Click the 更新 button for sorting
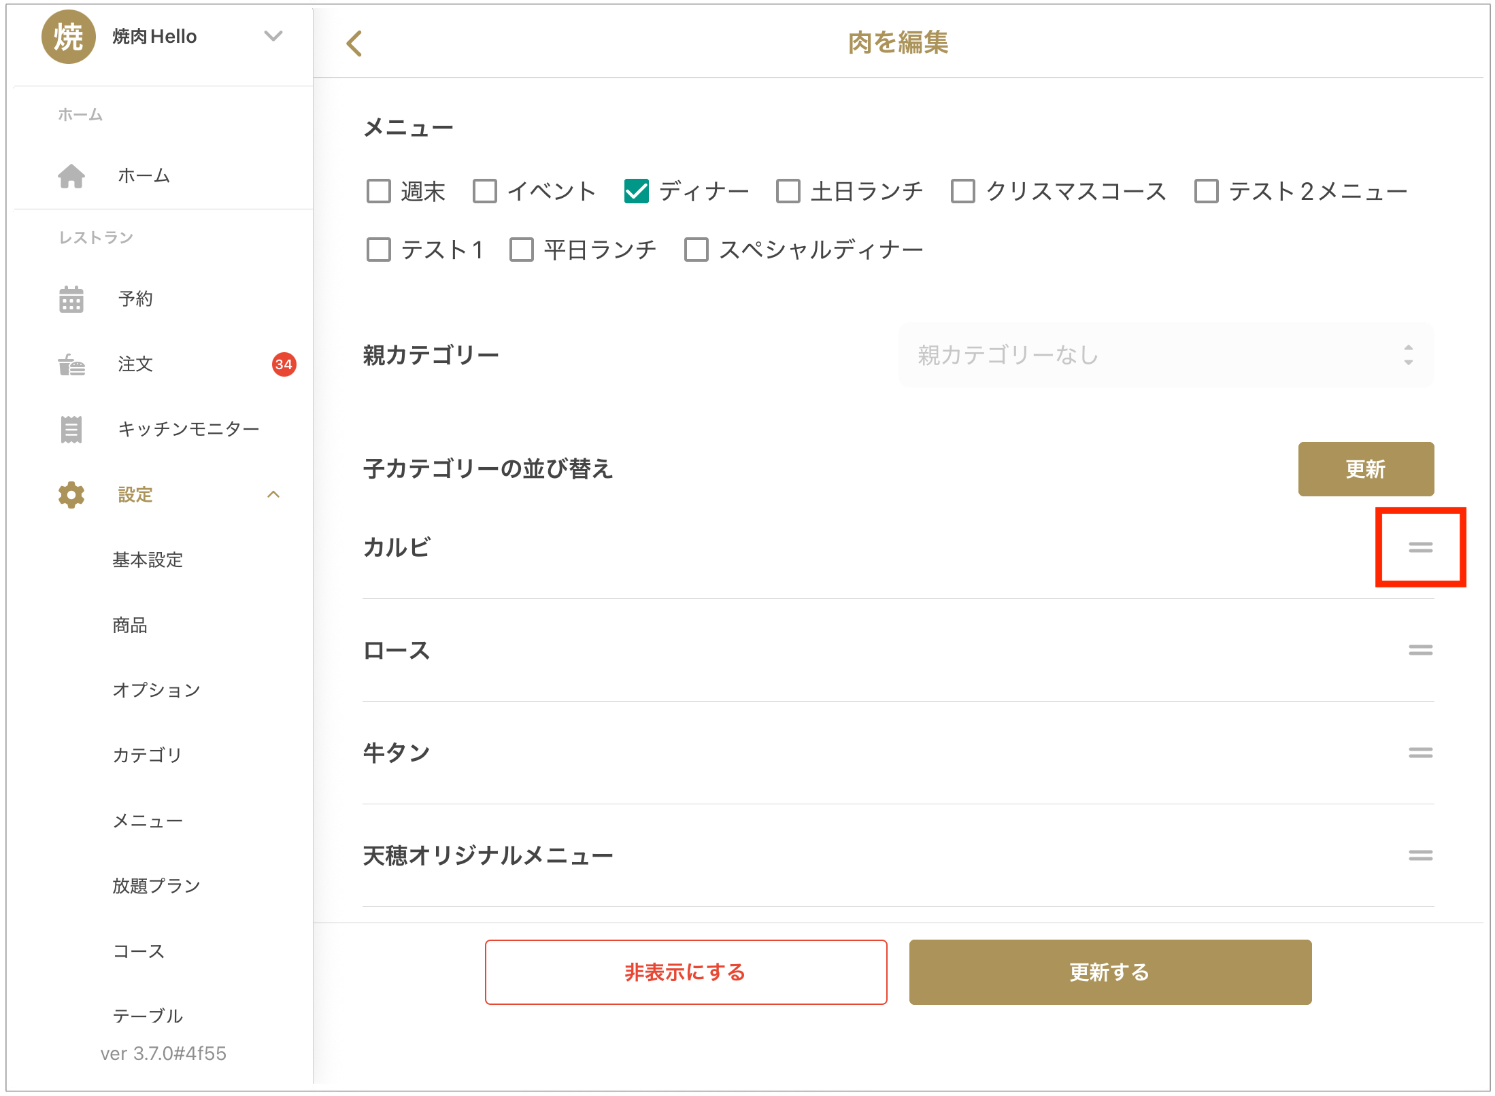This screenshot has width=1495, height=1096. tap(1365, 469)
